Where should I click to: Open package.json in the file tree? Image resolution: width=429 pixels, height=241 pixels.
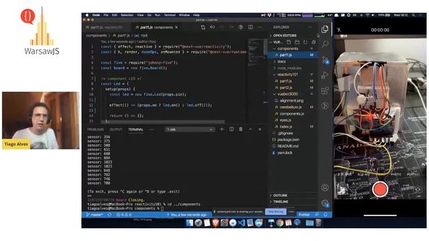[x=288, y=140]
